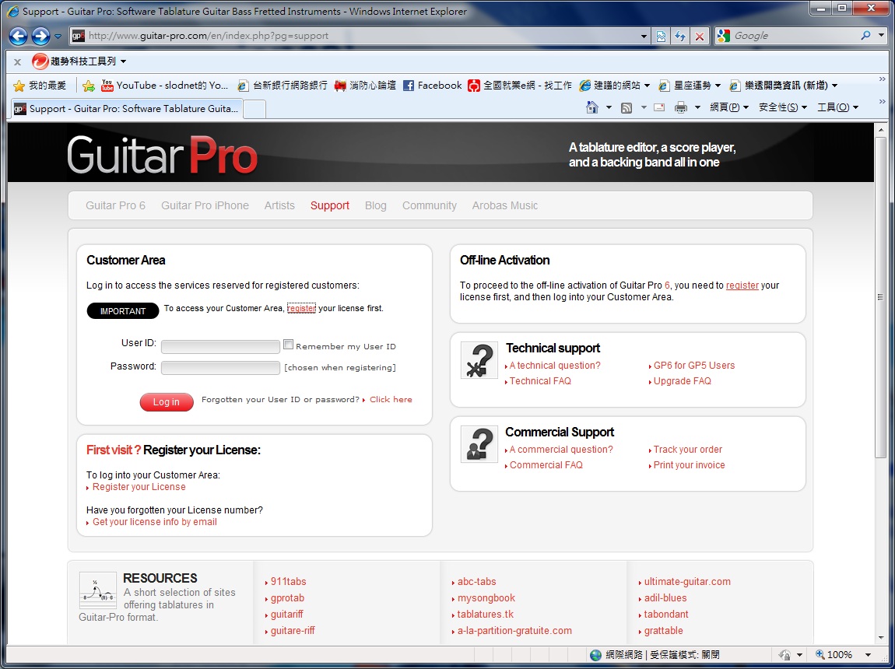Click the Technical support question mark icon
The width and height of the screenshot is (895, 669).
[479, 360]
